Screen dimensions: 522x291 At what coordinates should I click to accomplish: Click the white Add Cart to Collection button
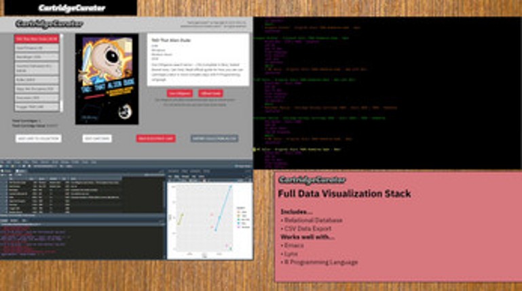[x=39, y=138]
